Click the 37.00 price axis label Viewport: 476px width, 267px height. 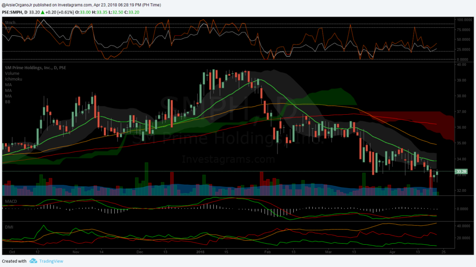coord(462,112)
